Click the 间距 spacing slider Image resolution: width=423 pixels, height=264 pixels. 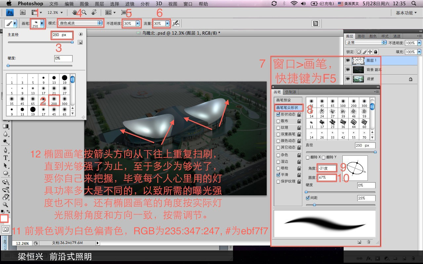click(340, 205)
